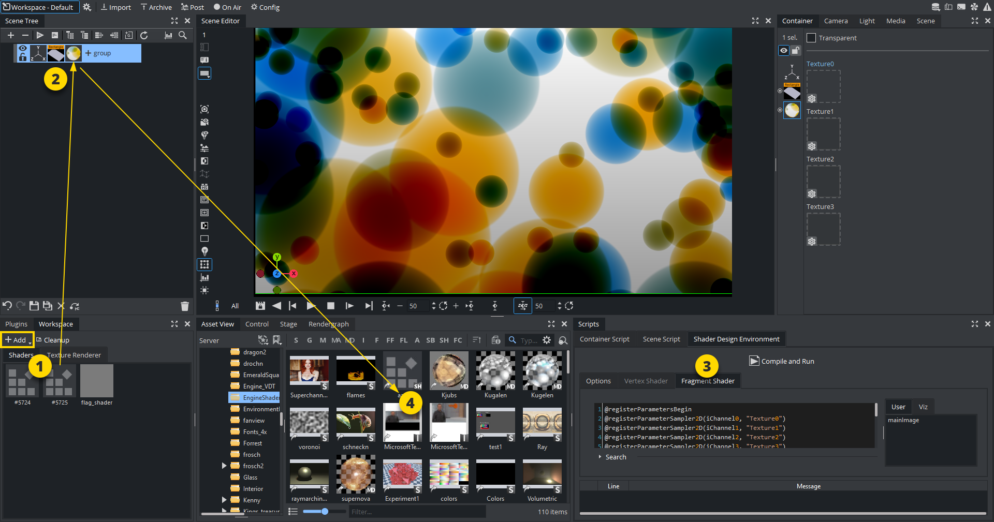The height and width of the screenshot is (522, 994).
Task: Switch to the Plugins tab
Action: pyautogui.click(x=16, y=324)
